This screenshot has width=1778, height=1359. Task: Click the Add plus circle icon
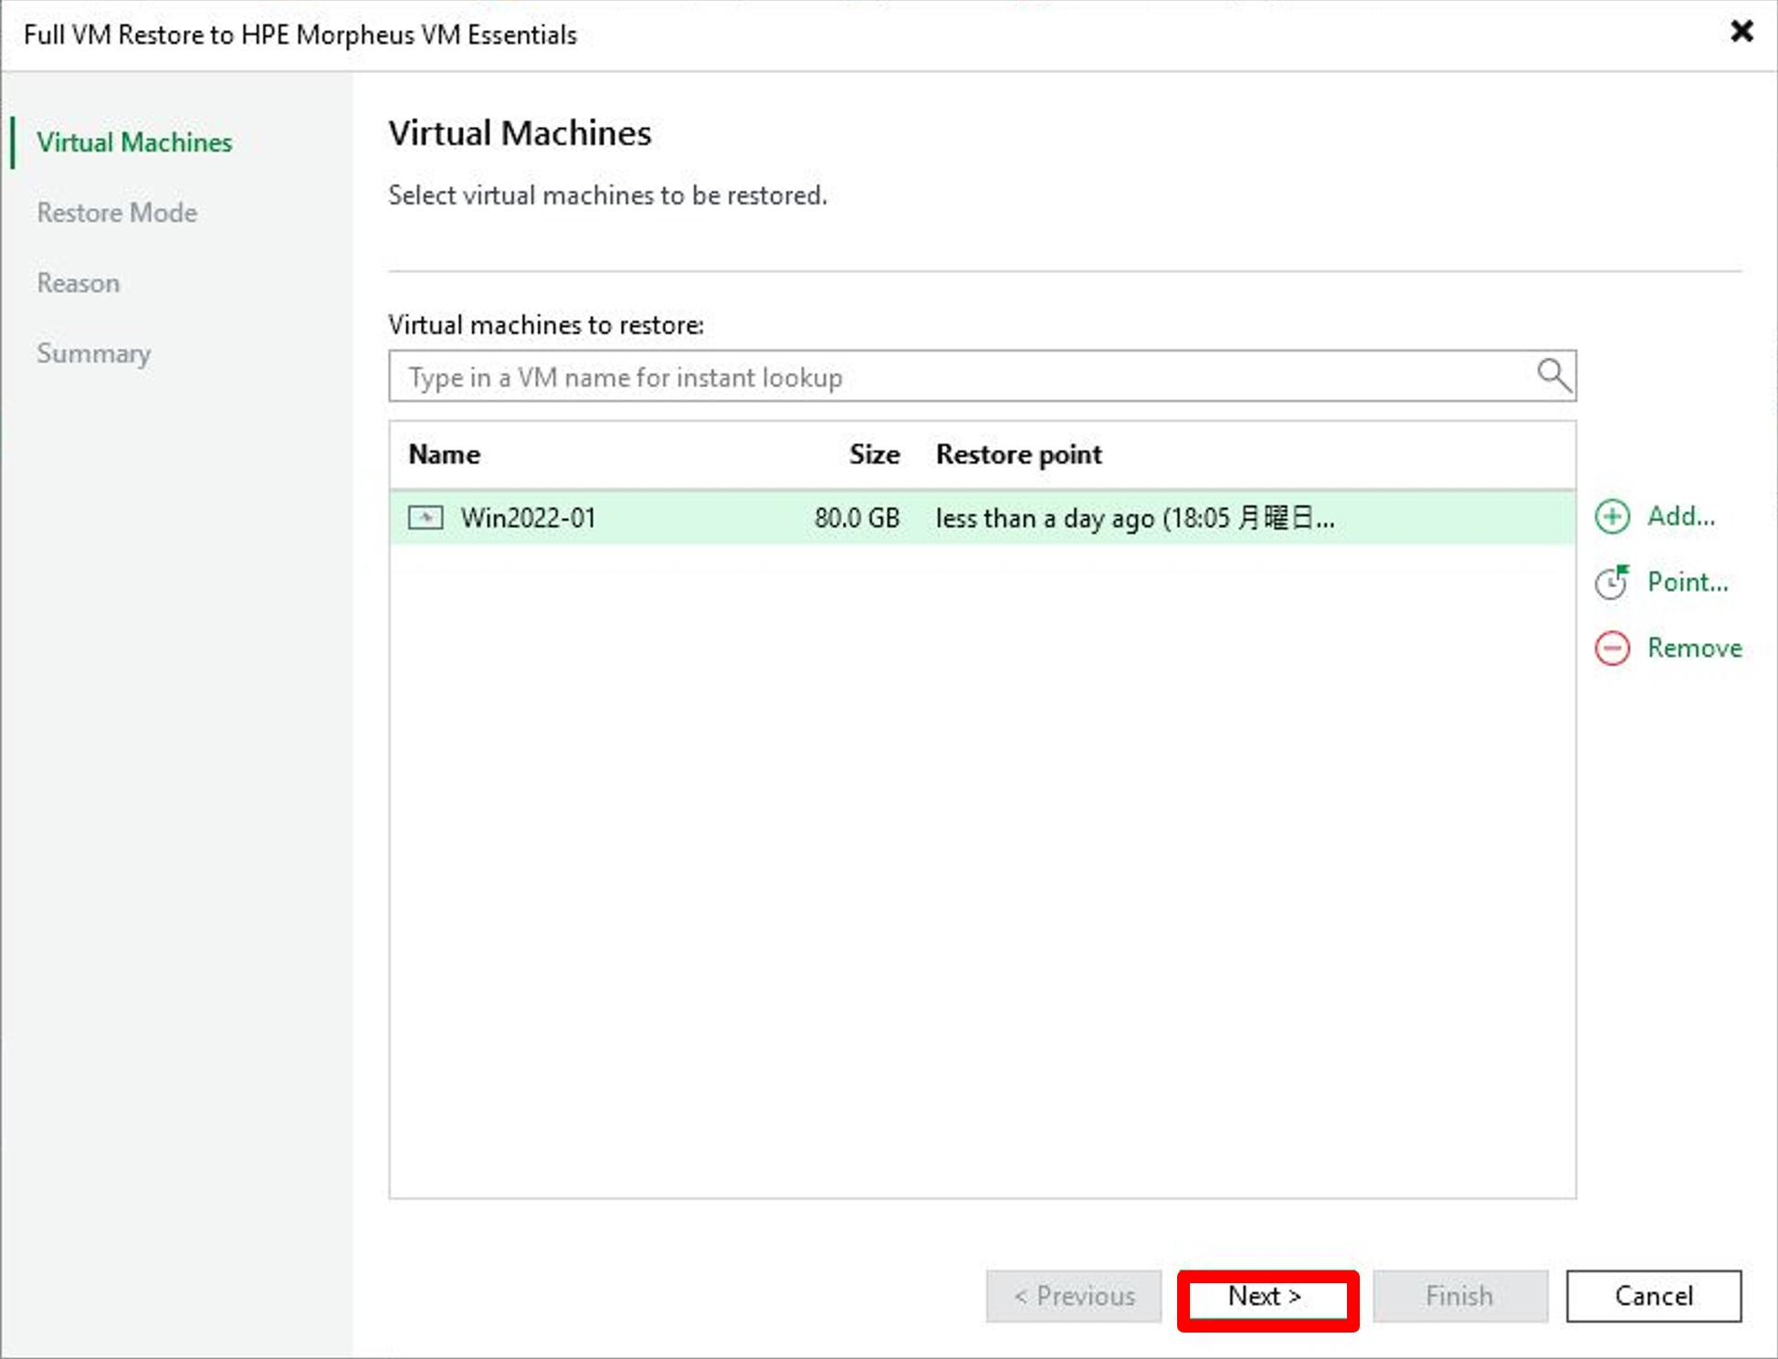click(1612, 517)
